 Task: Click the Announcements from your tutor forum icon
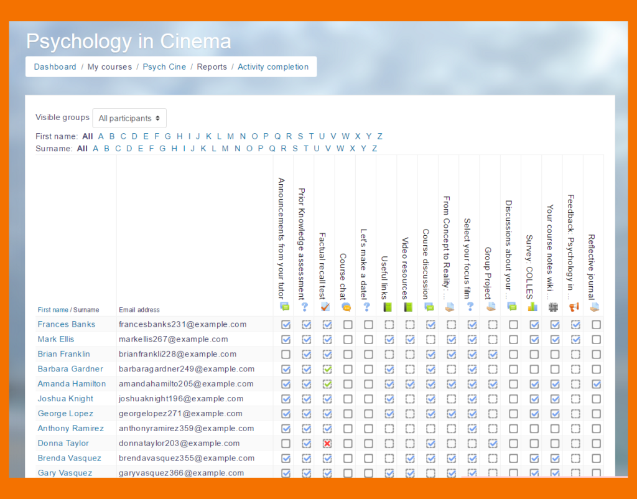pyautogui.click(x=285, y=307)
